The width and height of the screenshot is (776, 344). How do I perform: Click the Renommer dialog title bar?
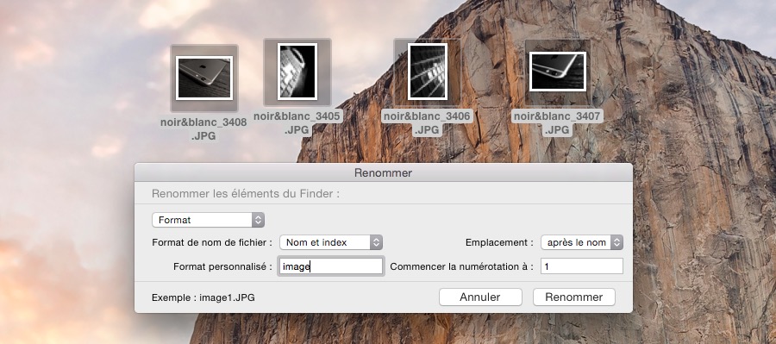pyautogui.click(x=384, y=172)
